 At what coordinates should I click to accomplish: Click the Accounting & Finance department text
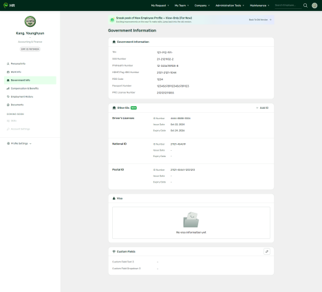(30, 42)
